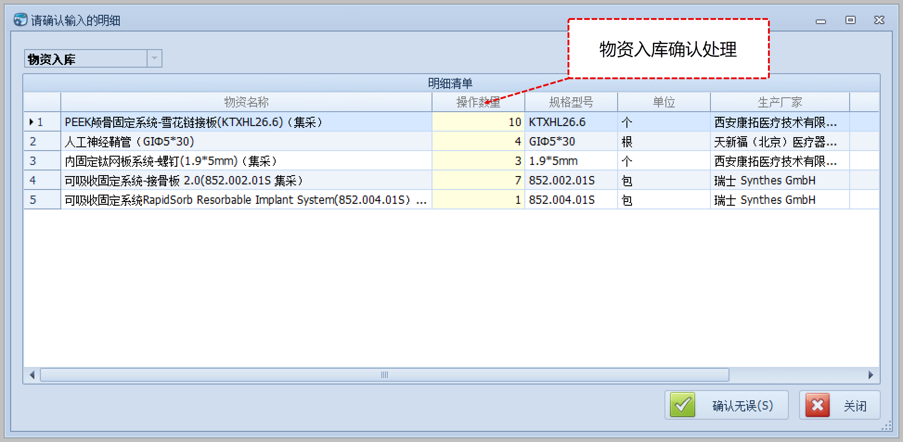This screenshot has width=903, height=442.
Task: Edit quantity 10 for the PEEK row
Action: pos(478,122)
